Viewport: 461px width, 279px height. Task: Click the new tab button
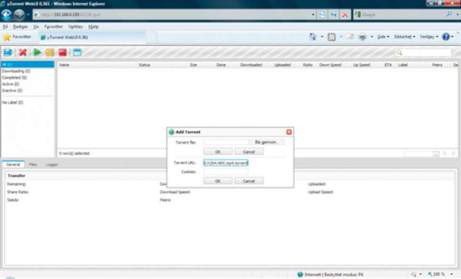click(x=151, y=38)
